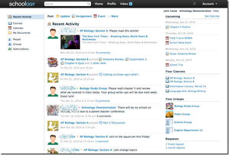
Task: Open Biology Study Group in Your Groups
Action: click(187, 106)
